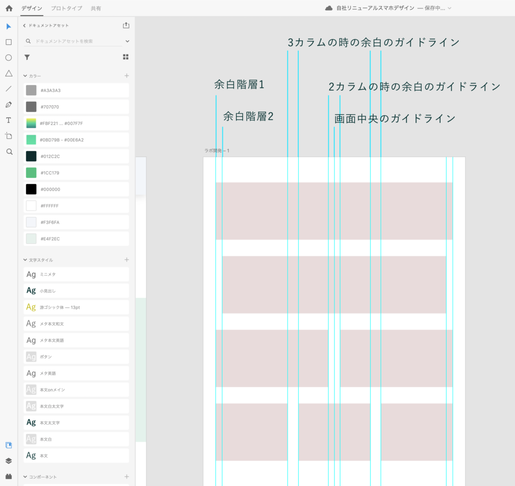Open the asset search dropdown arrow
The image size is (515, 486).
pos(127,41)
